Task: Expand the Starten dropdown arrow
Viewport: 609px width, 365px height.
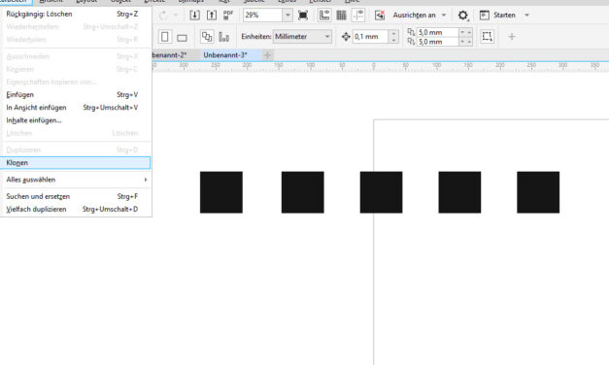Action: click(526, 16)
